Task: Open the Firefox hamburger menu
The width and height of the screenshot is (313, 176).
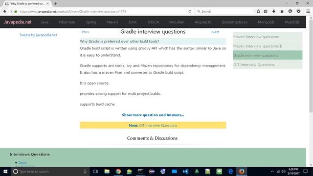Action: point(308,11)
